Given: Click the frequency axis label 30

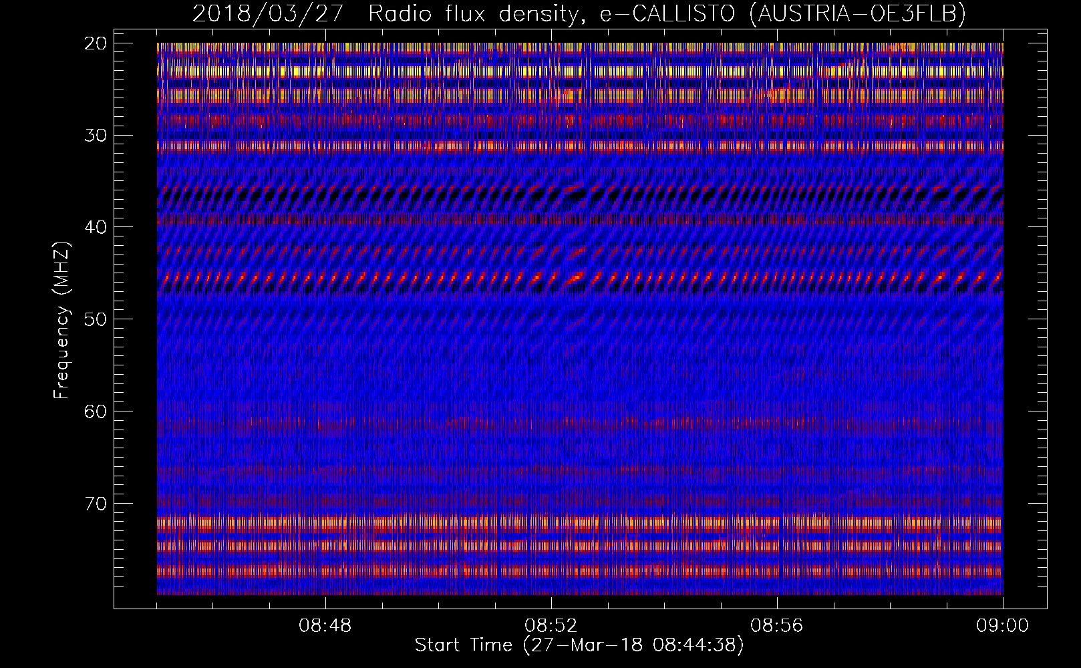Looking at the screenshot, I should (96, 136).
